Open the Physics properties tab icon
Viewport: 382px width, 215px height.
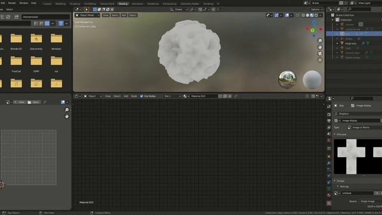(x=329, y=176)
